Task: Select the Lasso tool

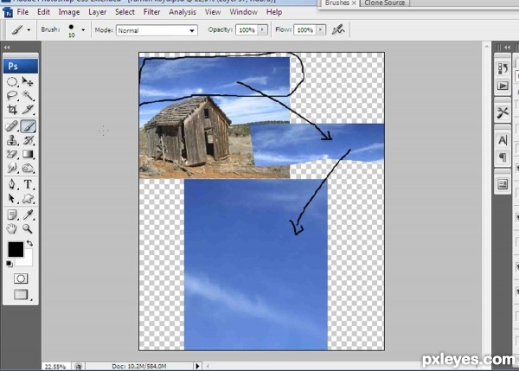Action: tap(12, 95)
